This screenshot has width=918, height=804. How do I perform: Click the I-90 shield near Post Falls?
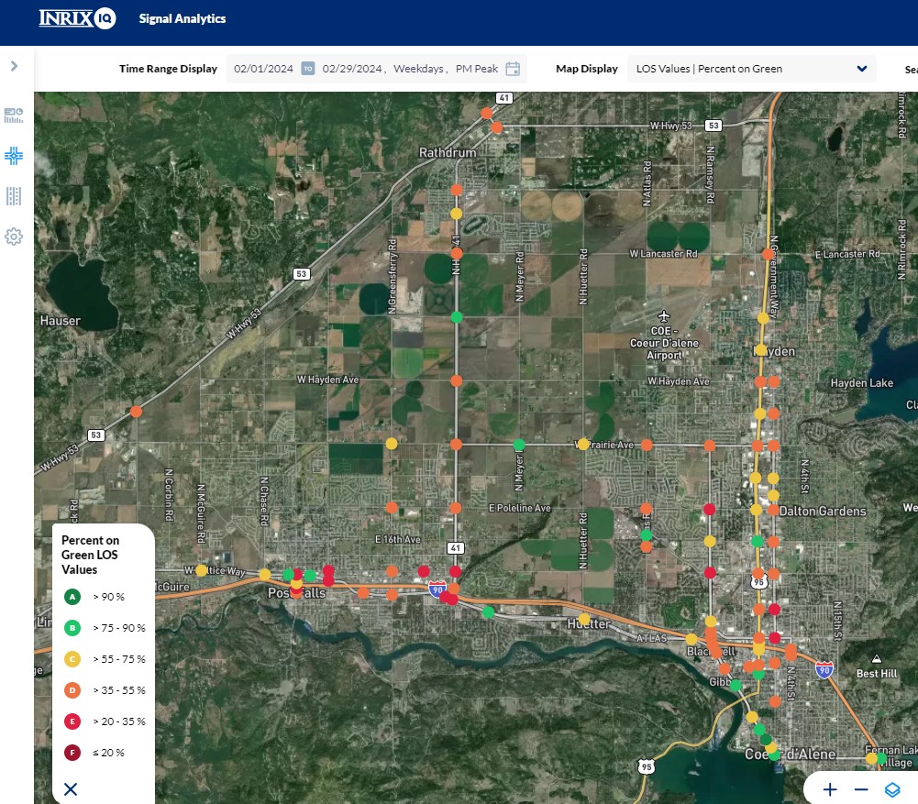[x=437, y=589]
